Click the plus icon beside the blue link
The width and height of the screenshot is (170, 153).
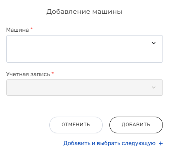tap(161, 143)
